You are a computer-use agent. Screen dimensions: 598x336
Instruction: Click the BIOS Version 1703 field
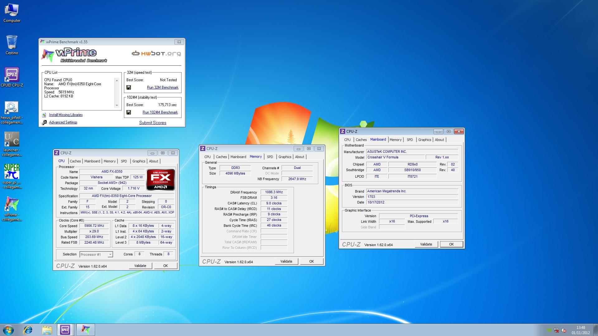(x=412, y=197)
